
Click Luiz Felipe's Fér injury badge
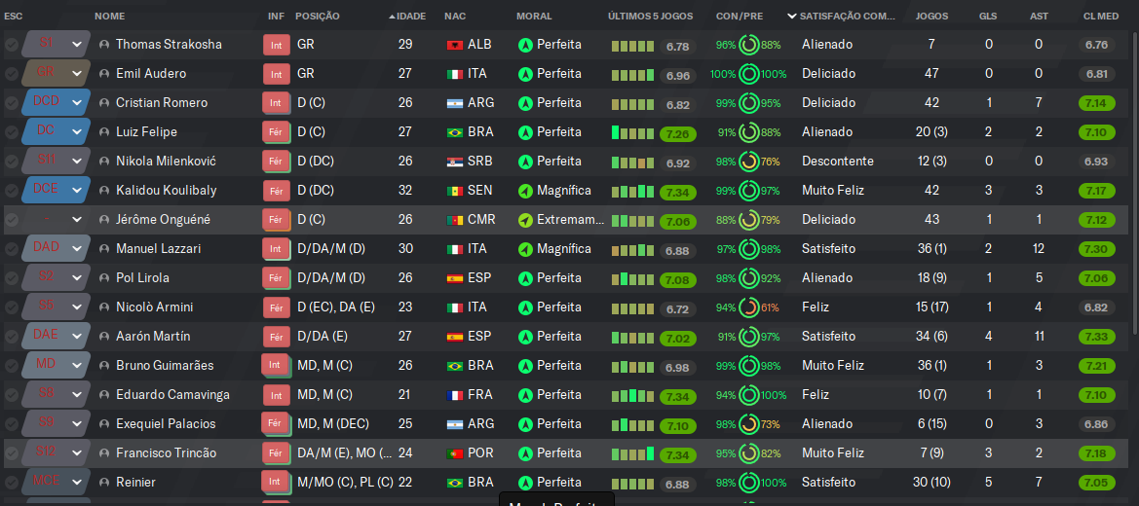(x=276, y=132)
